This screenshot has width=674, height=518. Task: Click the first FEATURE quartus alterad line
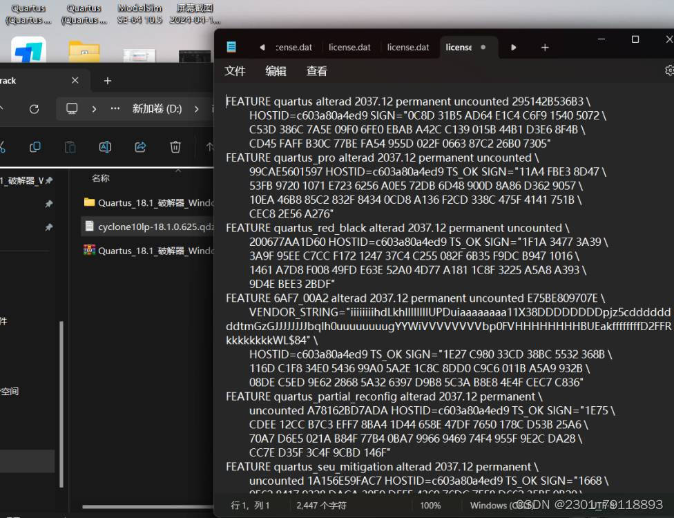(408, 102)
